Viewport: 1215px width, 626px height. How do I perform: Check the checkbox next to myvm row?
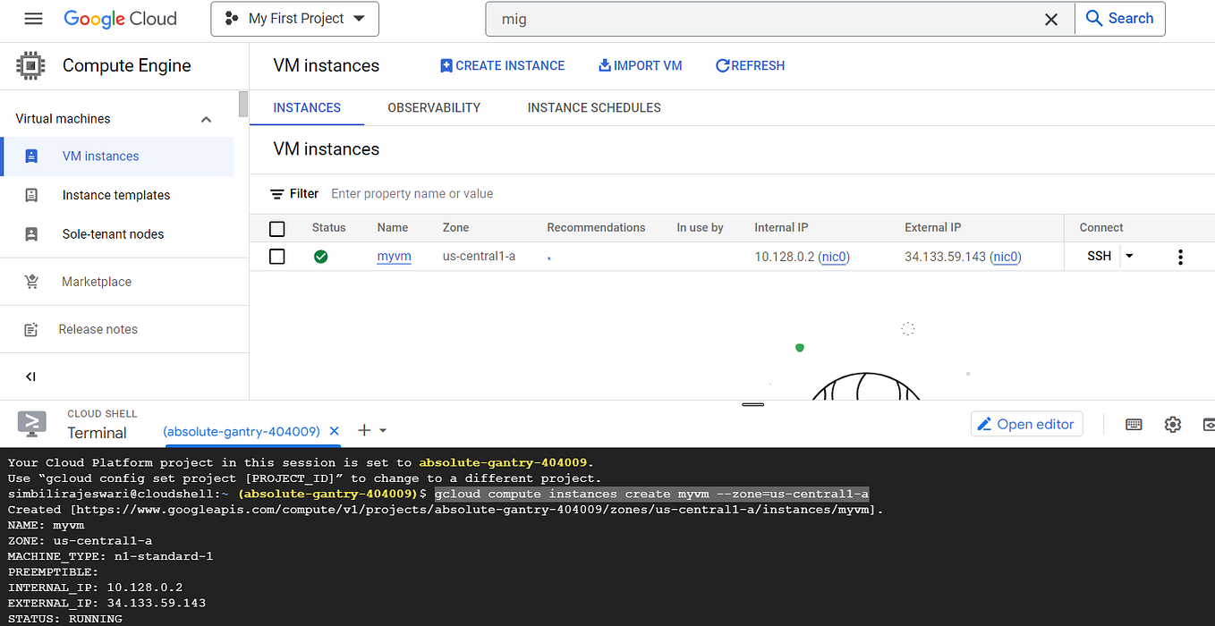click(x=276, y=257)
